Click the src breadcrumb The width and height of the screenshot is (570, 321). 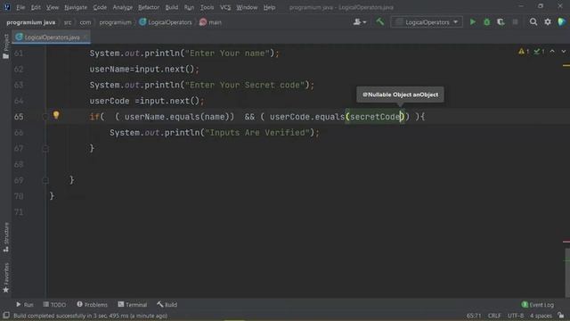(x=68, y=22)
